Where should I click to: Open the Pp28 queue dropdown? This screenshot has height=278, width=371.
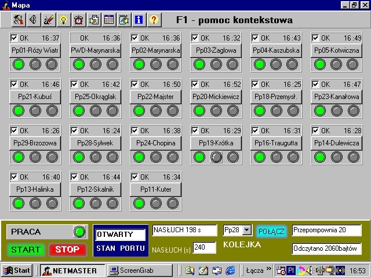pyautogui.click(x=247, y=230)
